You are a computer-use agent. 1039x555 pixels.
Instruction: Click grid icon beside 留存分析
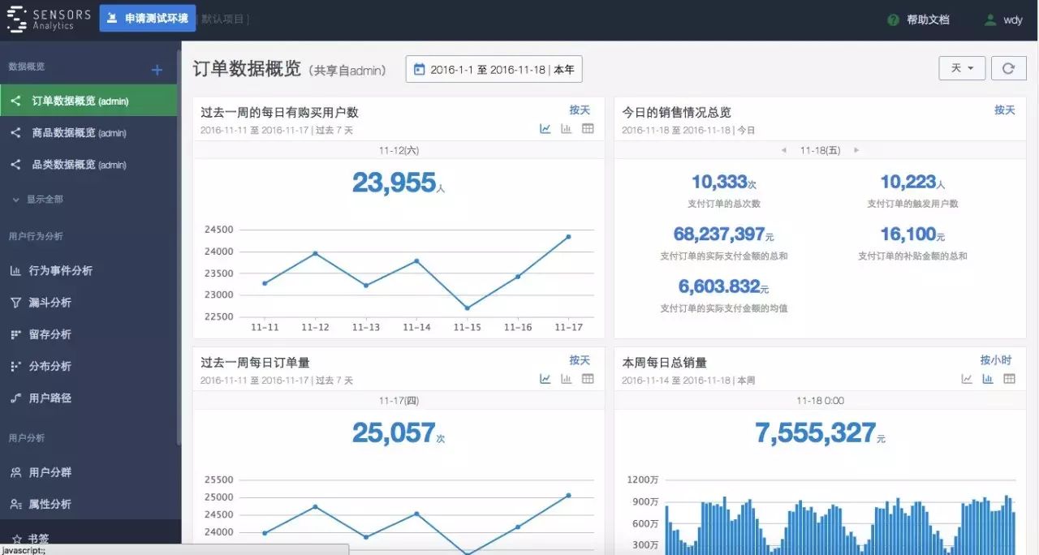(x=15, y=333)
